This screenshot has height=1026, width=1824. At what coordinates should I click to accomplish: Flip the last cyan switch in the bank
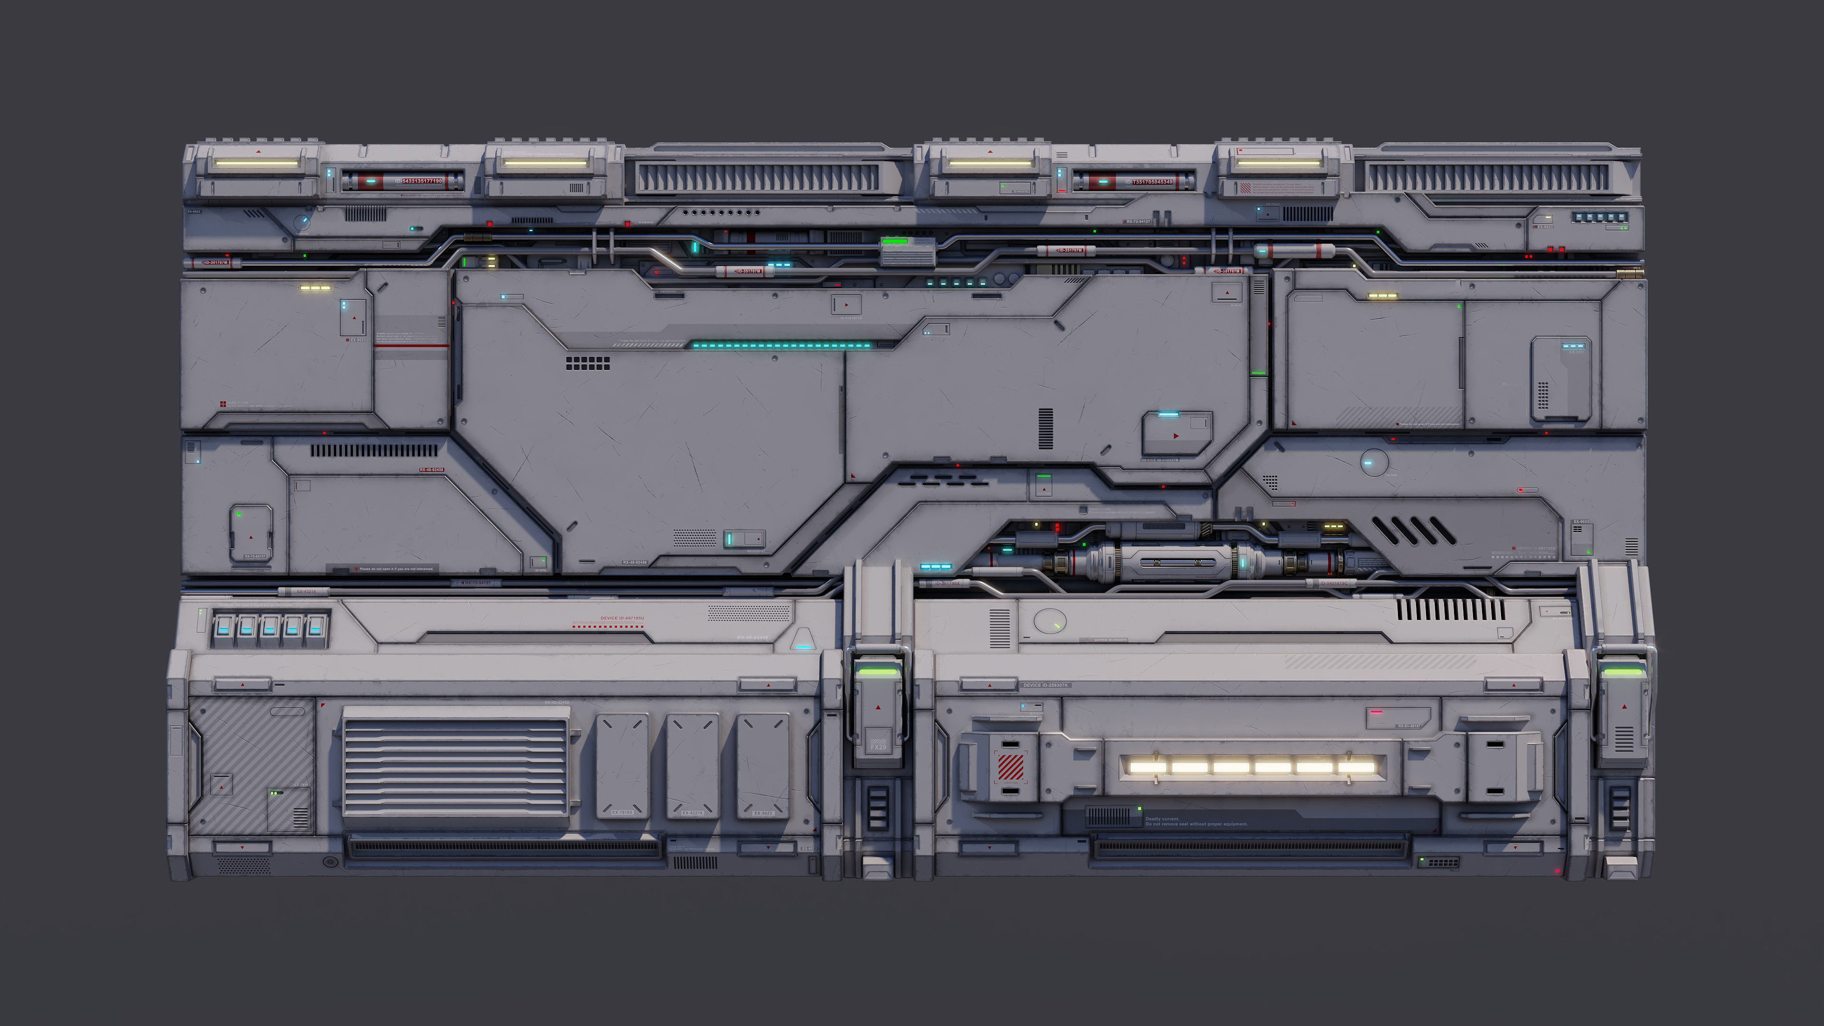[316, 627]
